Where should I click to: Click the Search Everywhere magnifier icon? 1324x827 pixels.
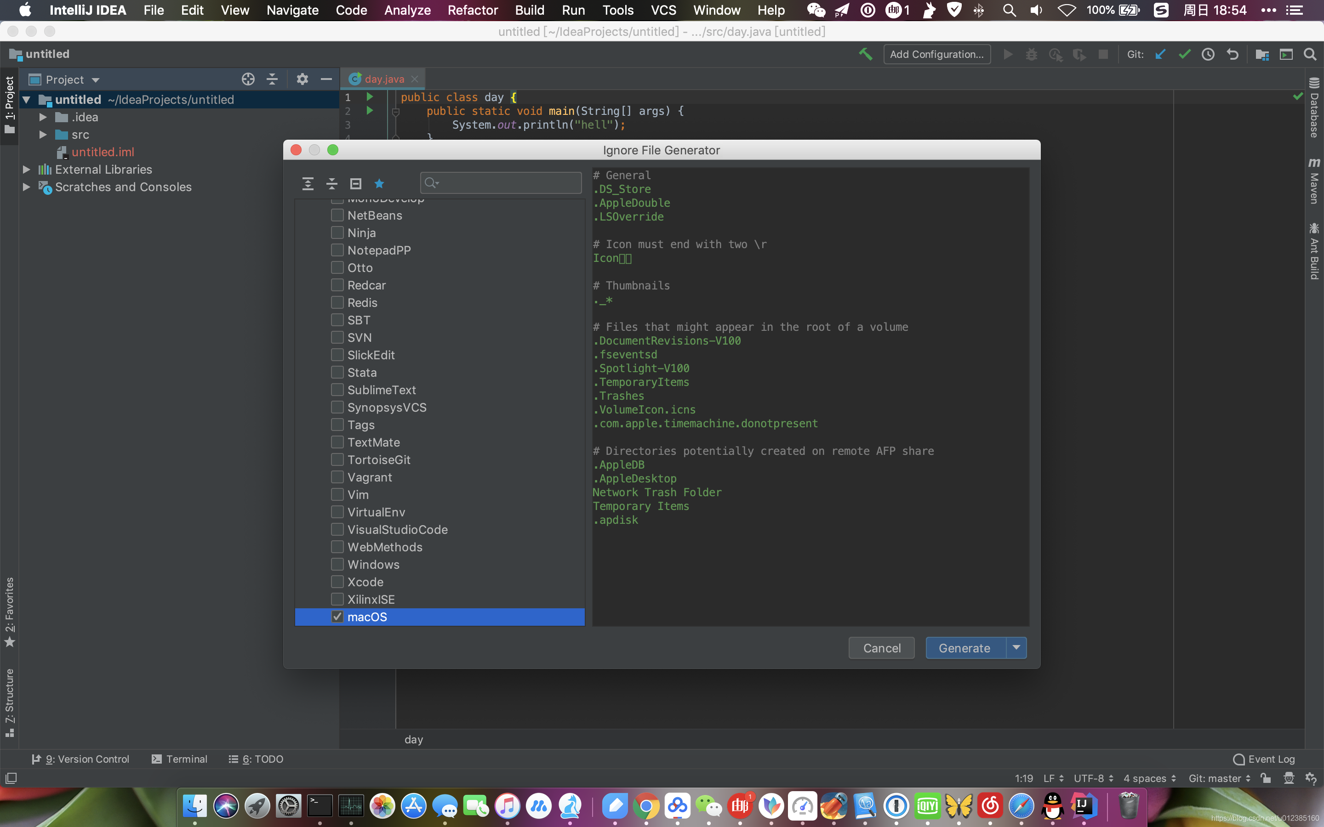pyautogui.click(x=1310, y=54)
